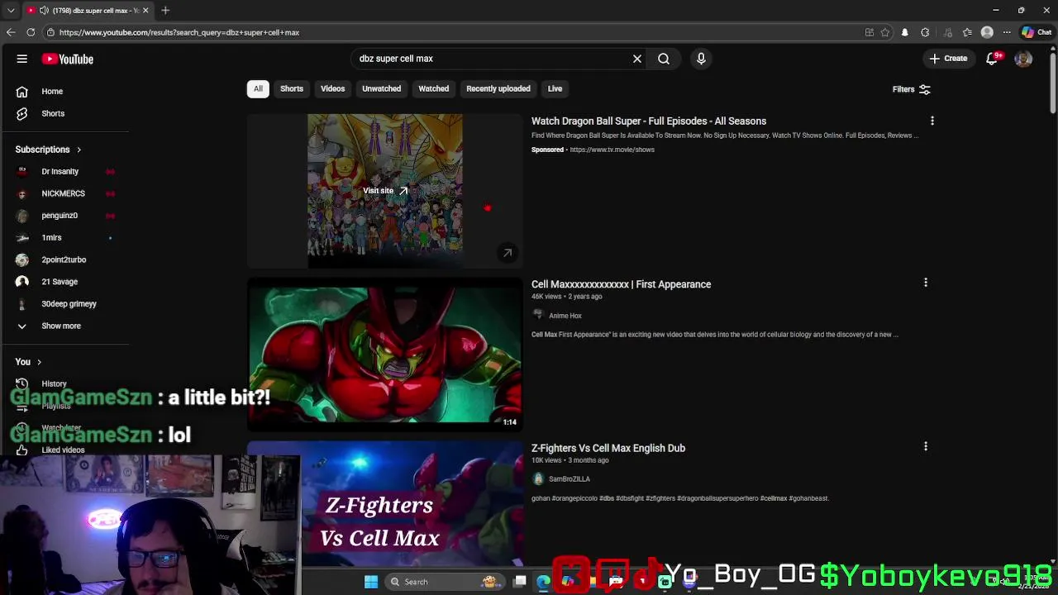Open the YouTube guide hamburger menu
Screen dimensions: 1058x595
coord(22,59)
